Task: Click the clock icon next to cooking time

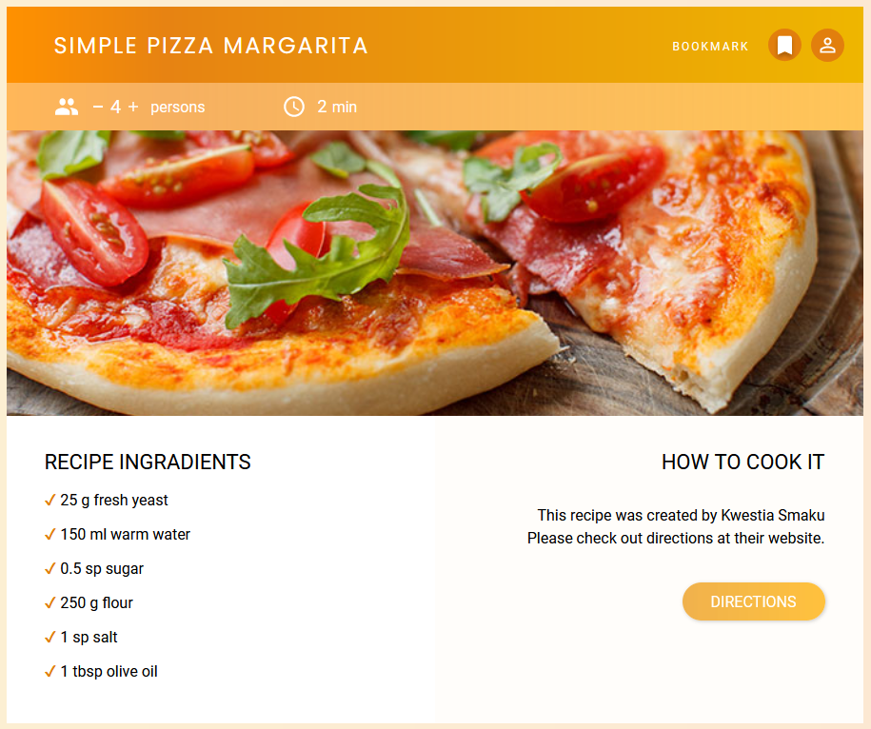Action: coord(293,107)
